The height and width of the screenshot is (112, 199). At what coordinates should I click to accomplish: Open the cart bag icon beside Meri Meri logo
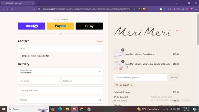coord(177,31)
